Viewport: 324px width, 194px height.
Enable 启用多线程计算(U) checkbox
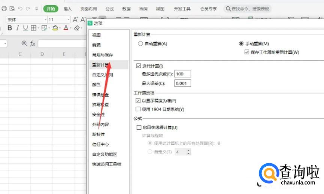[x=139, y=127]
